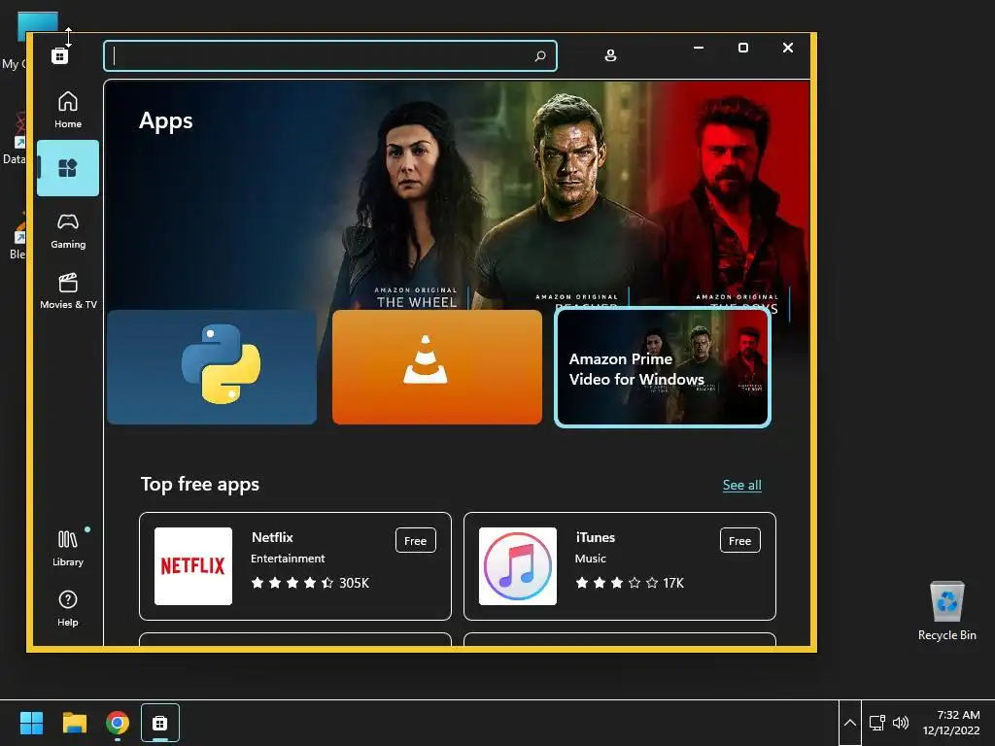
Task: Click the Entertainment category under Netflix
Action: click(288, 559)
